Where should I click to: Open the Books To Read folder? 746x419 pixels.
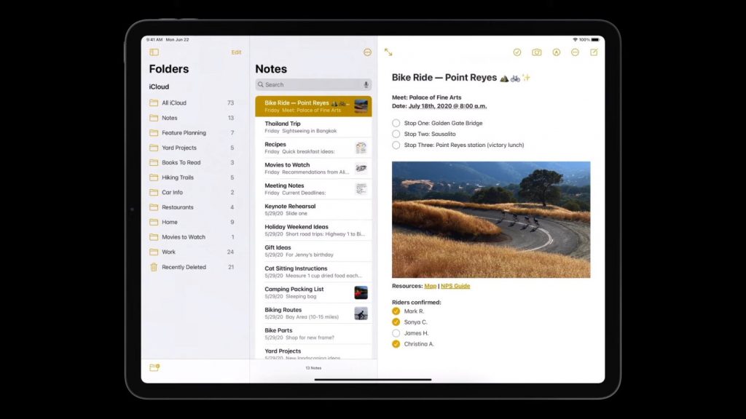click(x=192, y=162)
